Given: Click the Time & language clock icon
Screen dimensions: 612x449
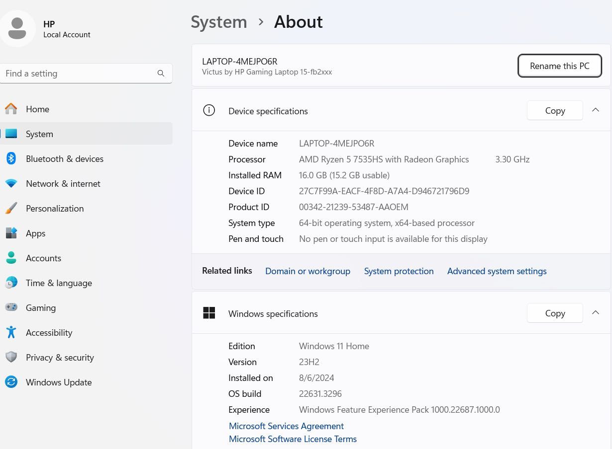Looking at the screenshot, I should [x=11, y=283].
